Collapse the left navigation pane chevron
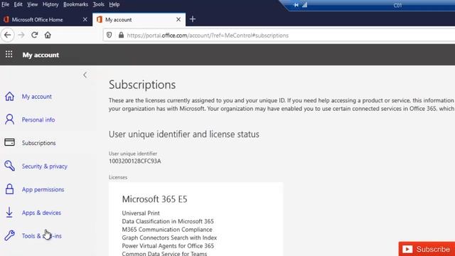This screenshot has height=256, width=455. [85, 75]
